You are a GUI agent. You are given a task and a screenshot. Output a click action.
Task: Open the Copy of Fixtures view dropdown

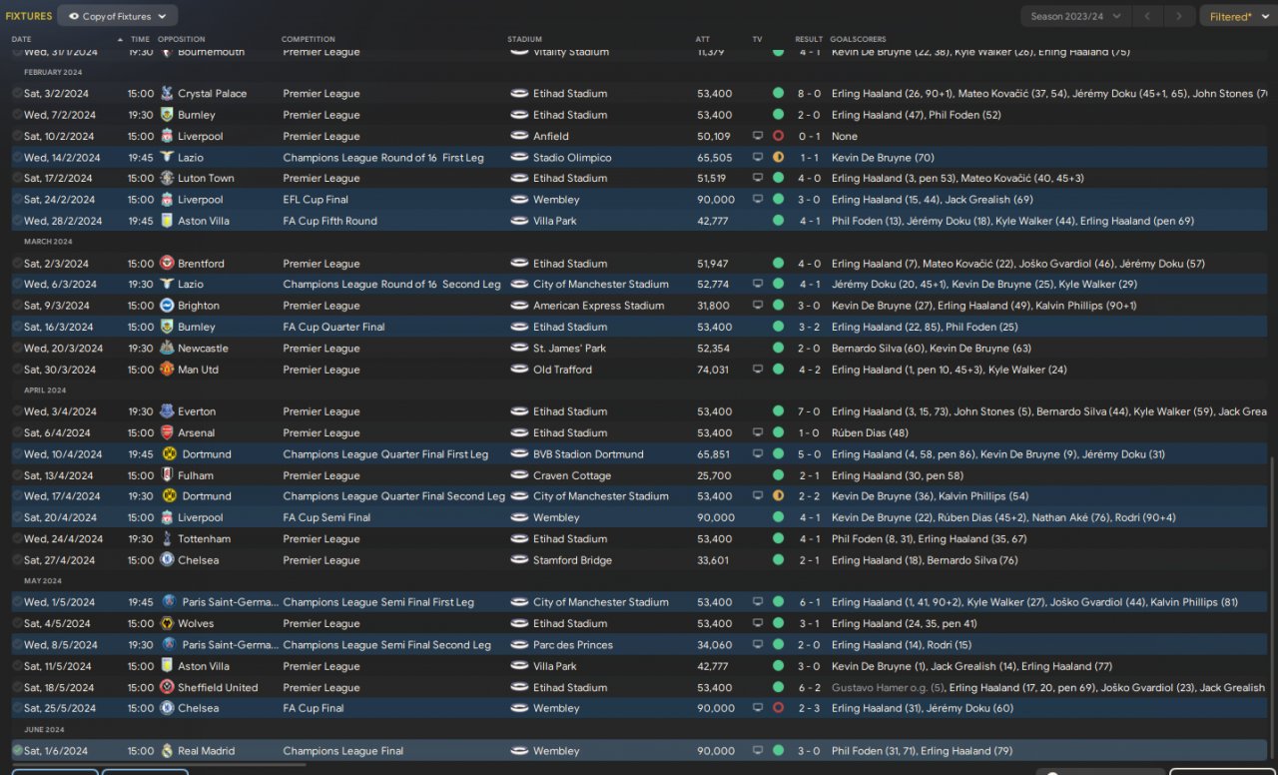pyautogui.click(x=118, y=16)
